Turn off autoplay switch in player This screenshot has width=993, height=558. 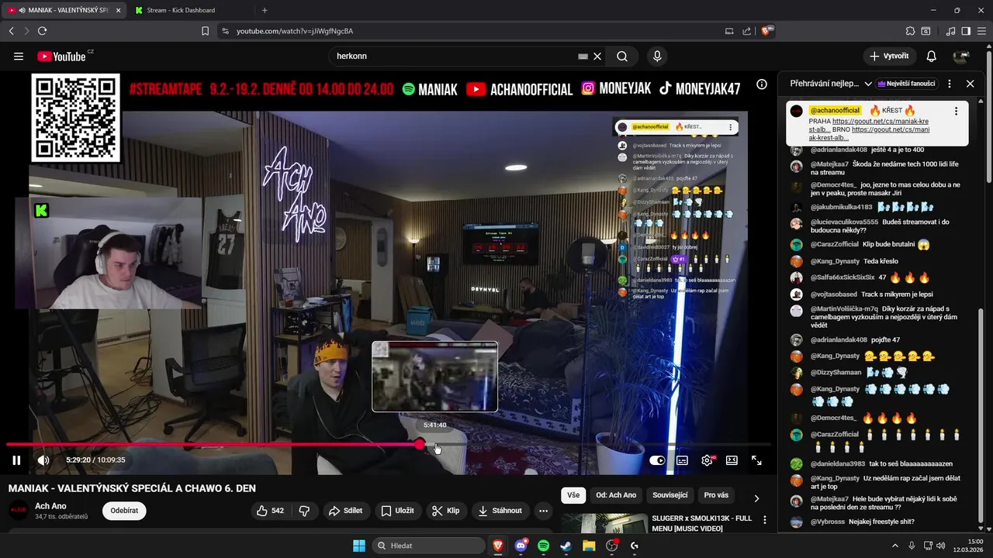click(x=657, y=460)
